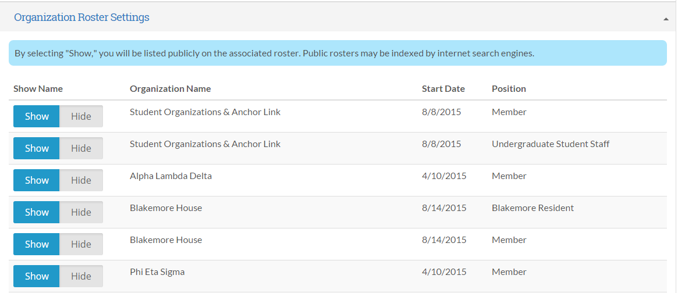The width and height of the screenshot is (678, 293).
Task: Click the Alpha Lambda Delta organization name
Action: point(171,176)
